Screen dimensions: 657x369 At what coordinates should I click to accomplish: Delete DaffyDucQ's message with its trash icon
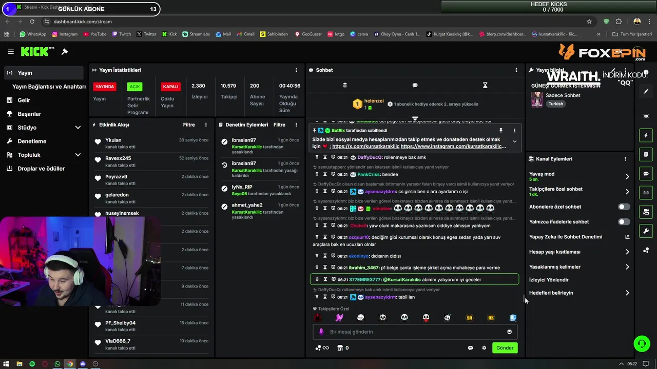tap(317, 157)
